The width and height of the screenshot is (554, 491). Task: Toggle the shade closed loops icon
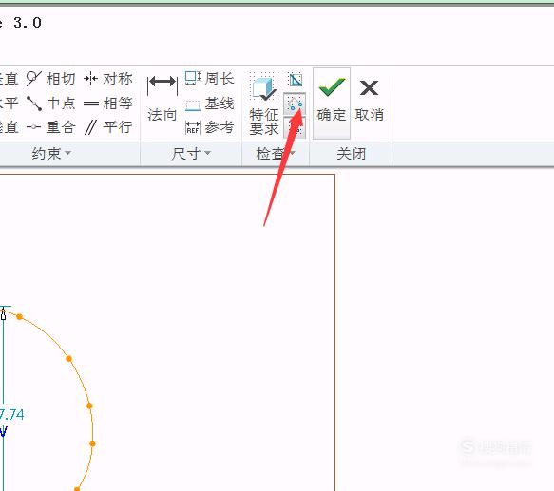[x=295, y=80]
